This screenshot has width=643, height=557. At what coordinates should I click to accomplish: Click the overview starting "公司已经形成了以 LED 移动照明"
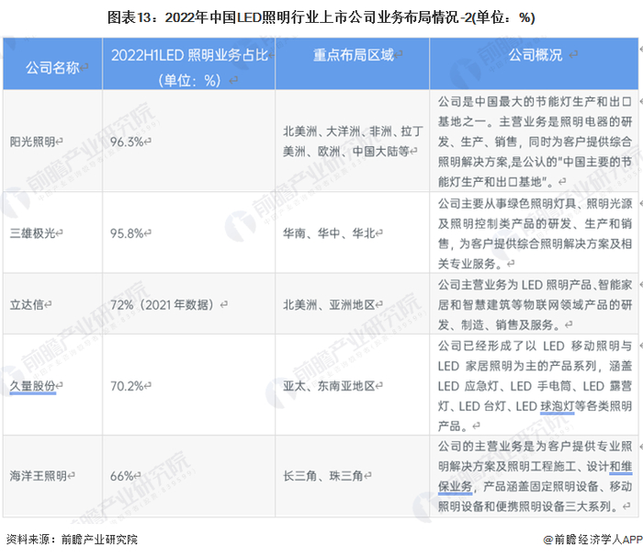(x=535, y=385)
